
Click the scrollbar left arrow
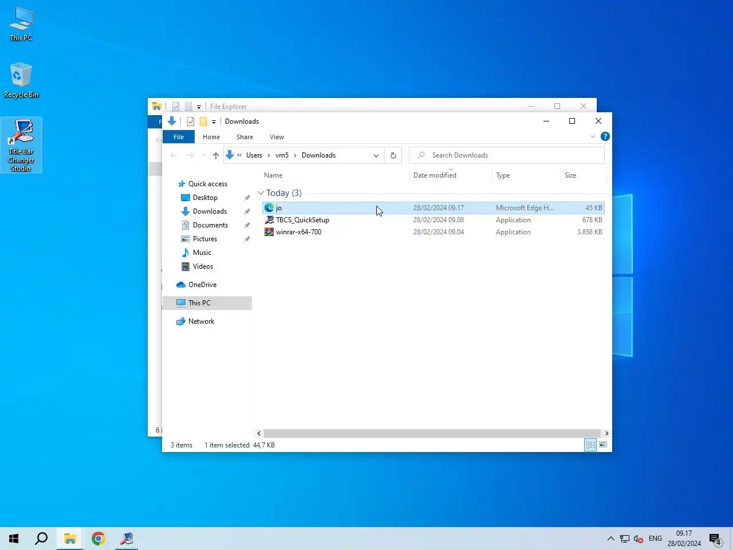[x=259, y=434]
